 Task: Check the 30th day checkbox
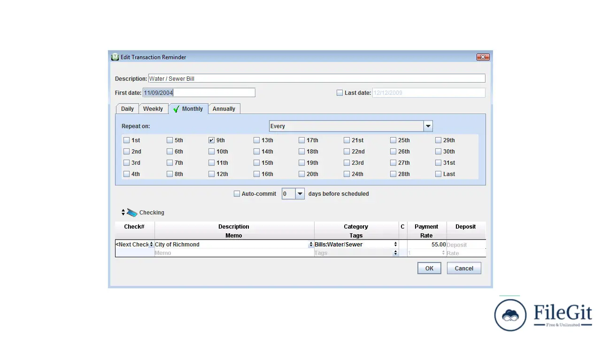(438, 151)
